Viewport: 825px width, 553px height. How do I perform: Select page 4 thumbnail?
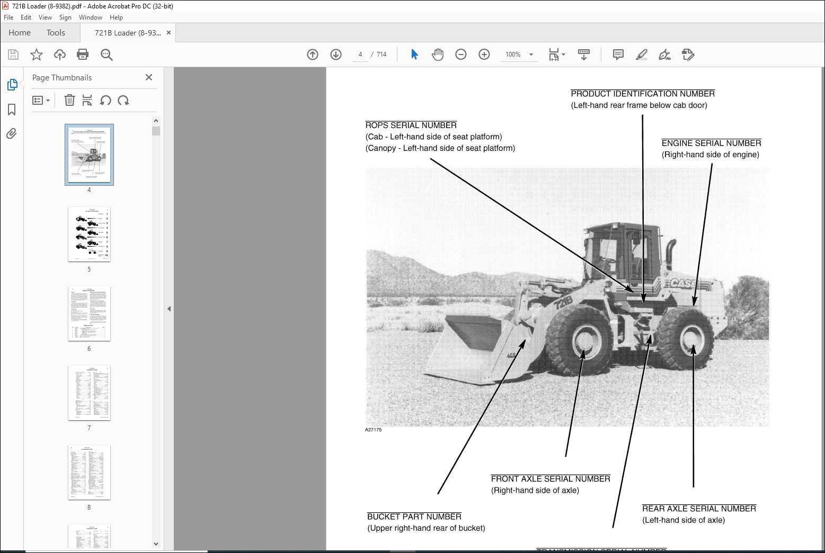[x=89, y=155]
